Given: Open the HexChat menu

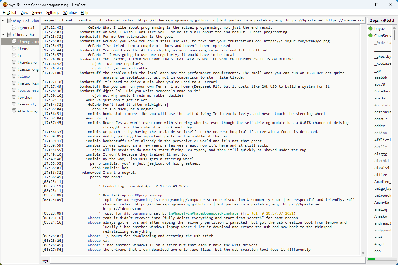Looking at the screenshot, I should click(9, 13).
